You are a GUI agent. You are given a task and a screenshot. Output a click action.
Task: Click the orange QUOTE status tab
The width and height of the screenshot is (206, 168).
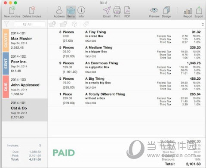[x=6, y=40]
